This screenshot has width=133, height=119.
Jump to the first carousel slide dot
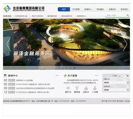(x=59, y=68)
